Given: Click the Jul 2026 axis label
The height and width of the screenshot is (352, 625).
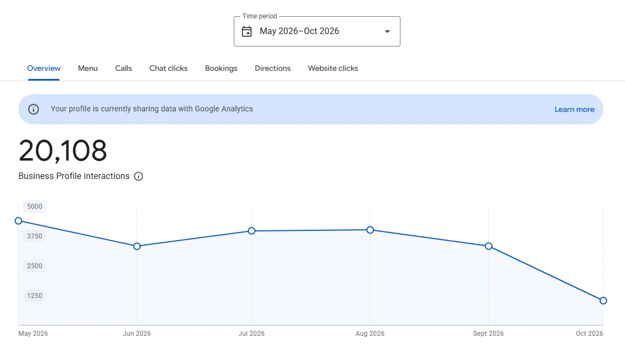Looking at the screenshot, I should [252, 334].
